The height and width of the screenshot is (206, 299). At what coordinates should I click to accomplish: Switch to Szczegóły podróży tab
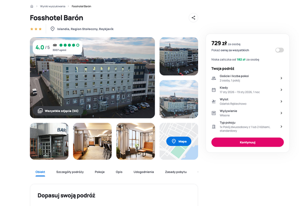click(70, 172)
